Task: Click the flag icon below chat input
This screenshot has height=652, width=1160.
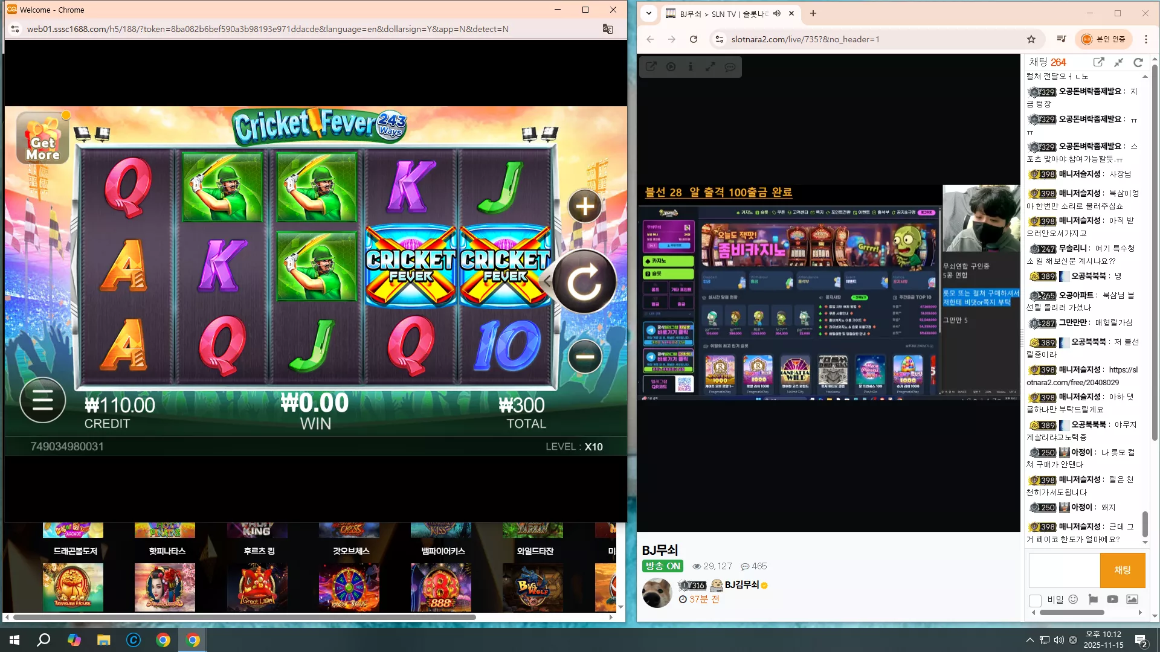Action: (1093, 599)
